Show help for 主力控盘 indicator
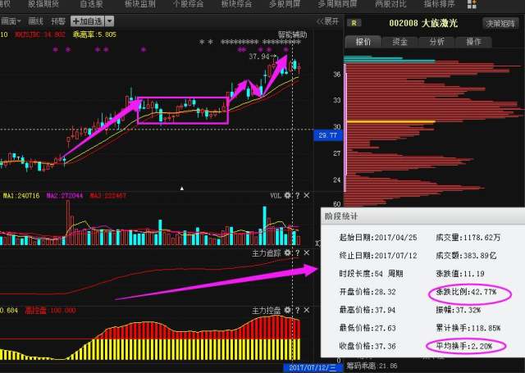Image resolution: width=525 pixels, height=373 pixels. (298, 310)
